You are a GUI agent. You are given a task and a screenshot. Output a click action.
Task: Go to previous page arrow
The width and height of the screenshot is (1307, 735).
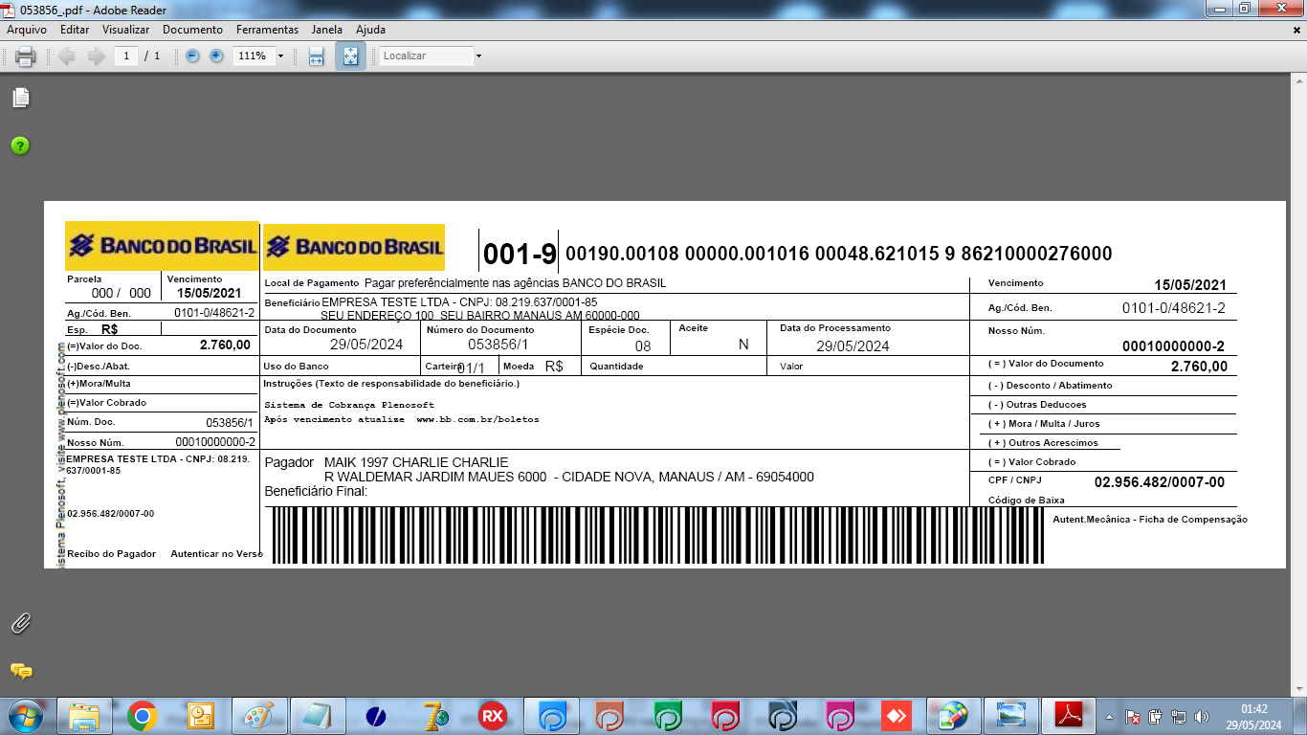coord(66,56)
